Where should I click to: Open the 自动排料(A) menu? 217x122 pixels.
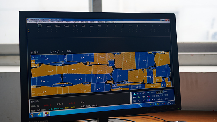(x=93, y=22)
